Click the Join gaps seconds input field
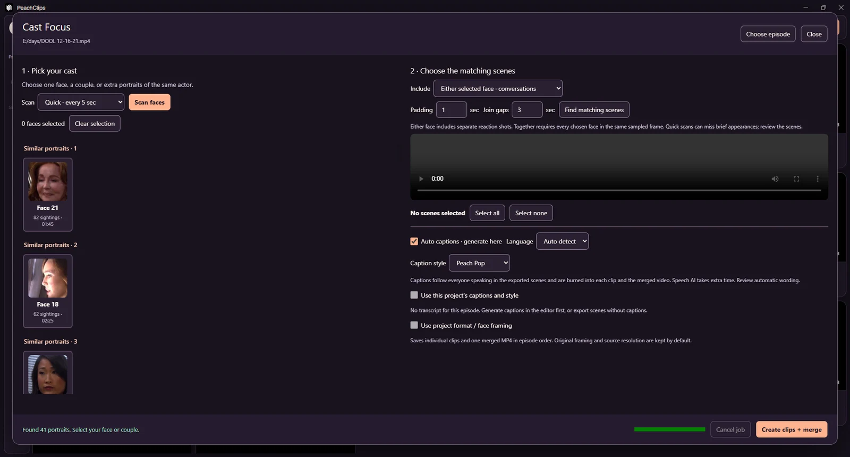 (x=527, y=110)
